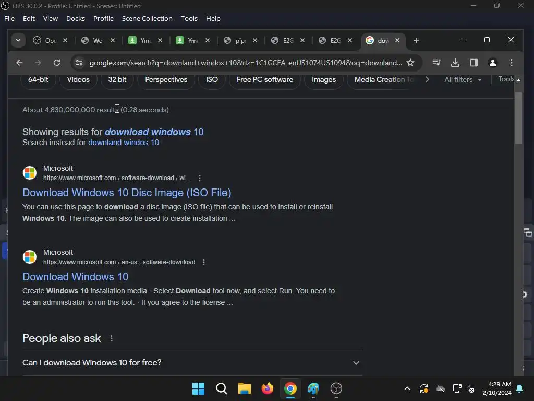Click the second Microsoft result favicon
Image resolution: width=534 pixels, height=401 pixels.
click(x=30, y=257)
